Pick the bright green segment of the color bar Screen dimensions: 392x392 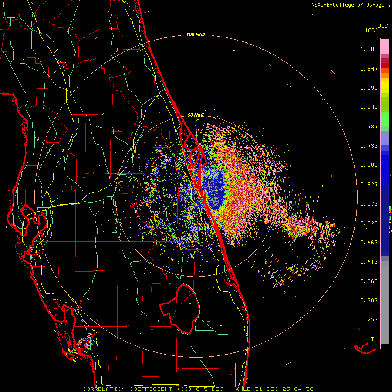coord(385,119)
